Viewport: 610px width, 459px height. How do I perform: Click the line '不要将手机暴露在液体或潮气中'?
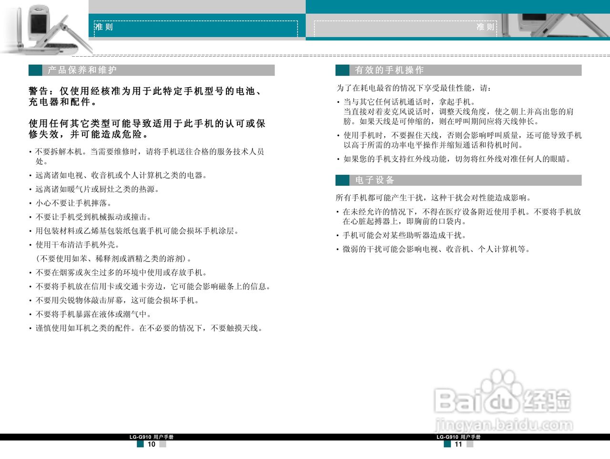click(91, 314)
